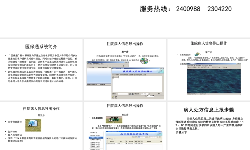
Task: Open the 医保通文件 CD-ROM desktop icon
Action: (144, 61)
